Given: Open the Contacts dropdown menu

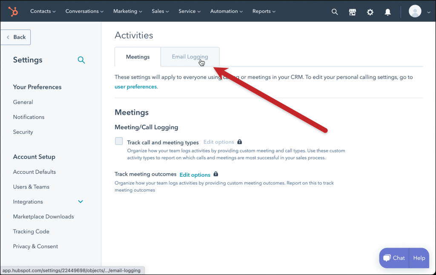Looking at the screenshot, I should pyautogui.click(x=43, y=11).
